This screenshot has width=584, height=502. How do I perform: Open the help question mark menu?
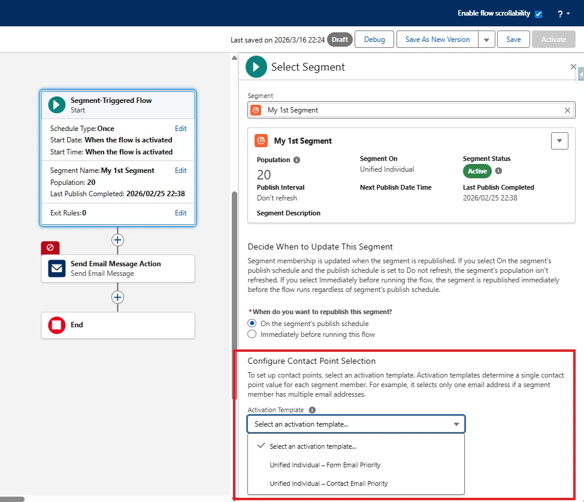pos(560,14)
